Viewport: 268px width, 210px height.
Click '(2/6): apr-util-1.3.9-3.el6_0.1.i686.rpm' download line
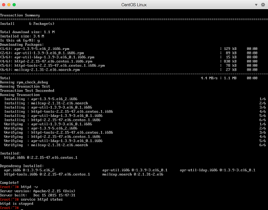[42, 53]
